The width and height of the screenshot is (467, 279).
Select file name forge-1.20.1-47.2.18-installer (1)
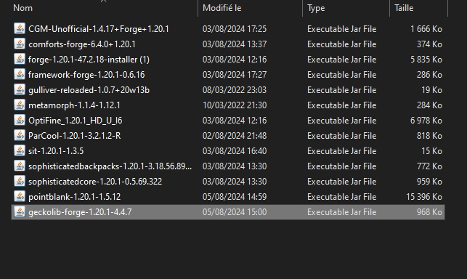(89, 60)
